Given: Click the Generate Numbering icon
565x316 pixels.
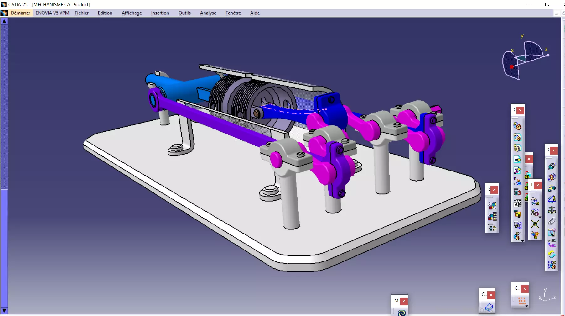Looking at the screenshot, I should tap(517, 203).
